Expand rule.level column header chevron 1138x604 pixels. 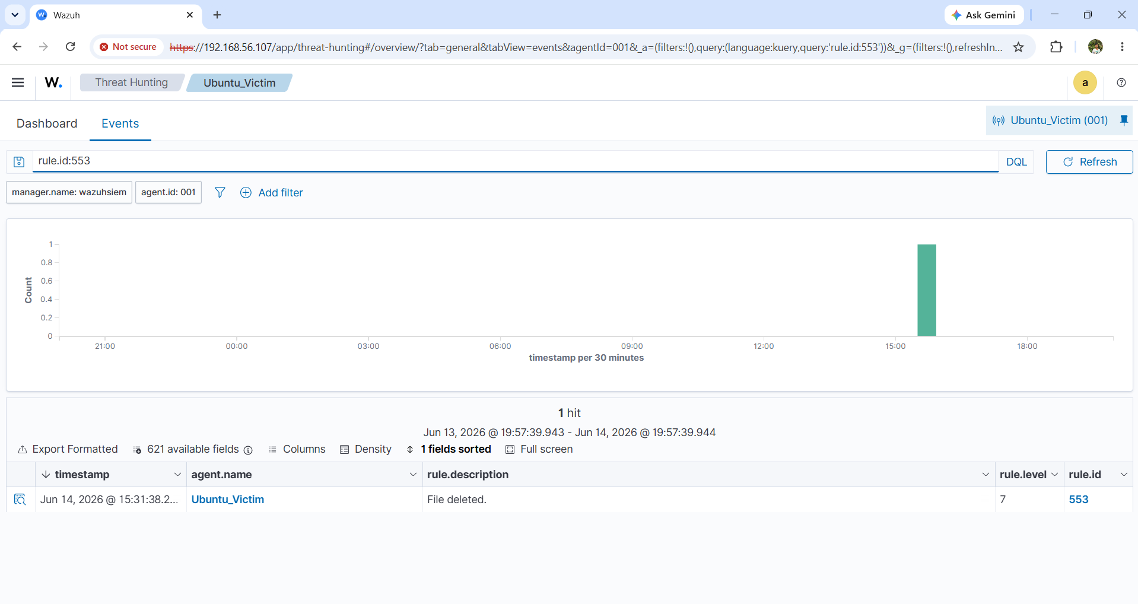pyautogui.click(x=1054, y=475)
